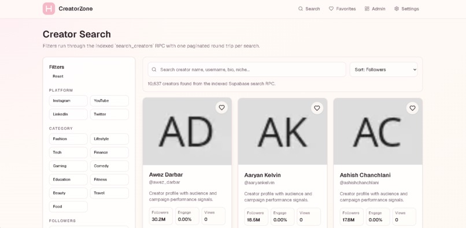Screen dimensions: 466x228
Task: Click the @ashishchanchlani username
Action: coord(359,182)
